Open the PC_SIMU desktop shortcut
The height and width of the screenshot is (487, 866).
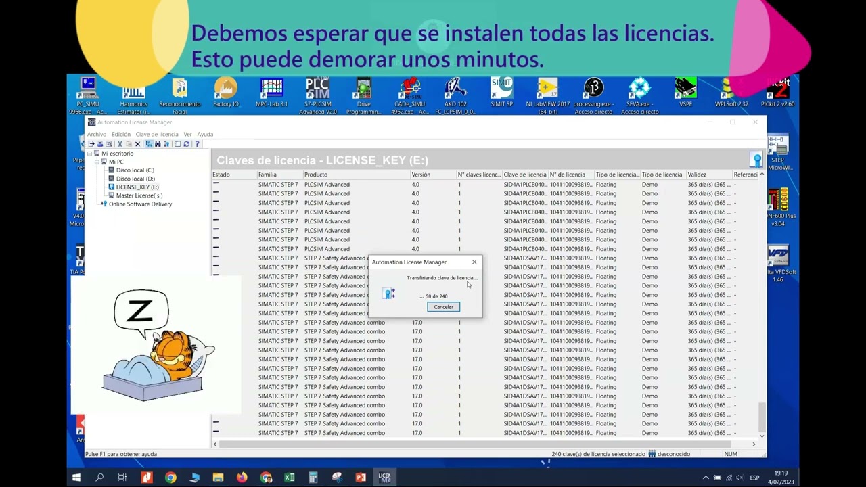[x=87, y=95]
